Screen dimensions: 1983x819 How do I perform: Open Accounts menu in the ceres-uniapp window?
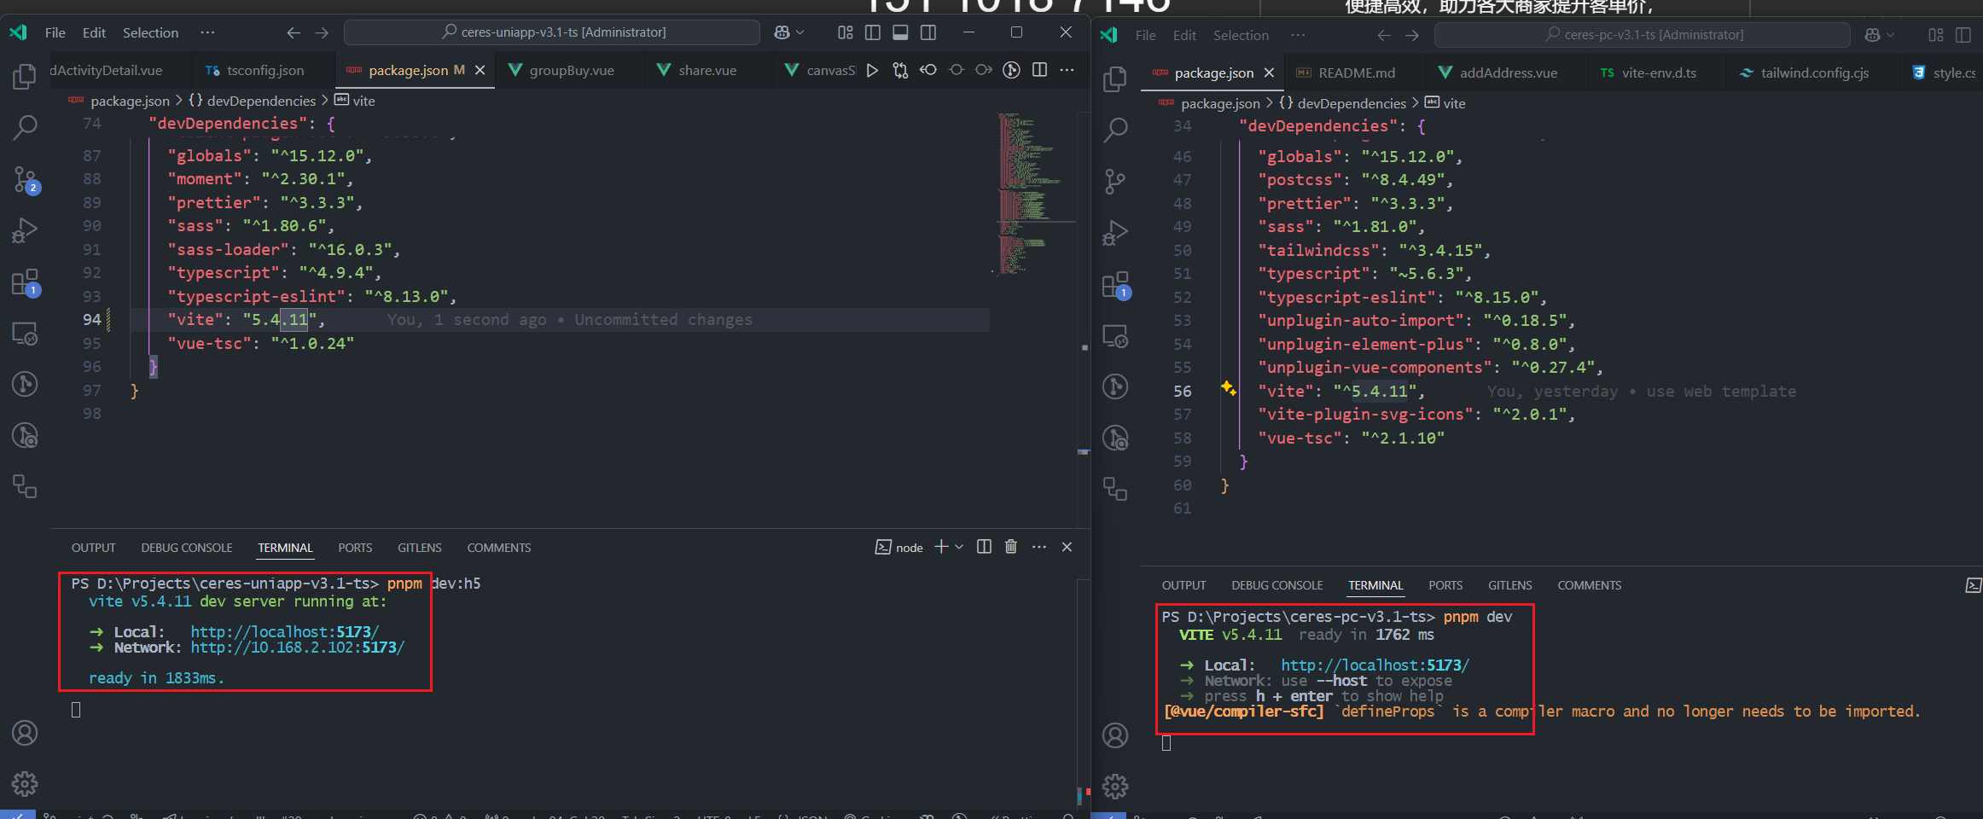click(25, 733)
